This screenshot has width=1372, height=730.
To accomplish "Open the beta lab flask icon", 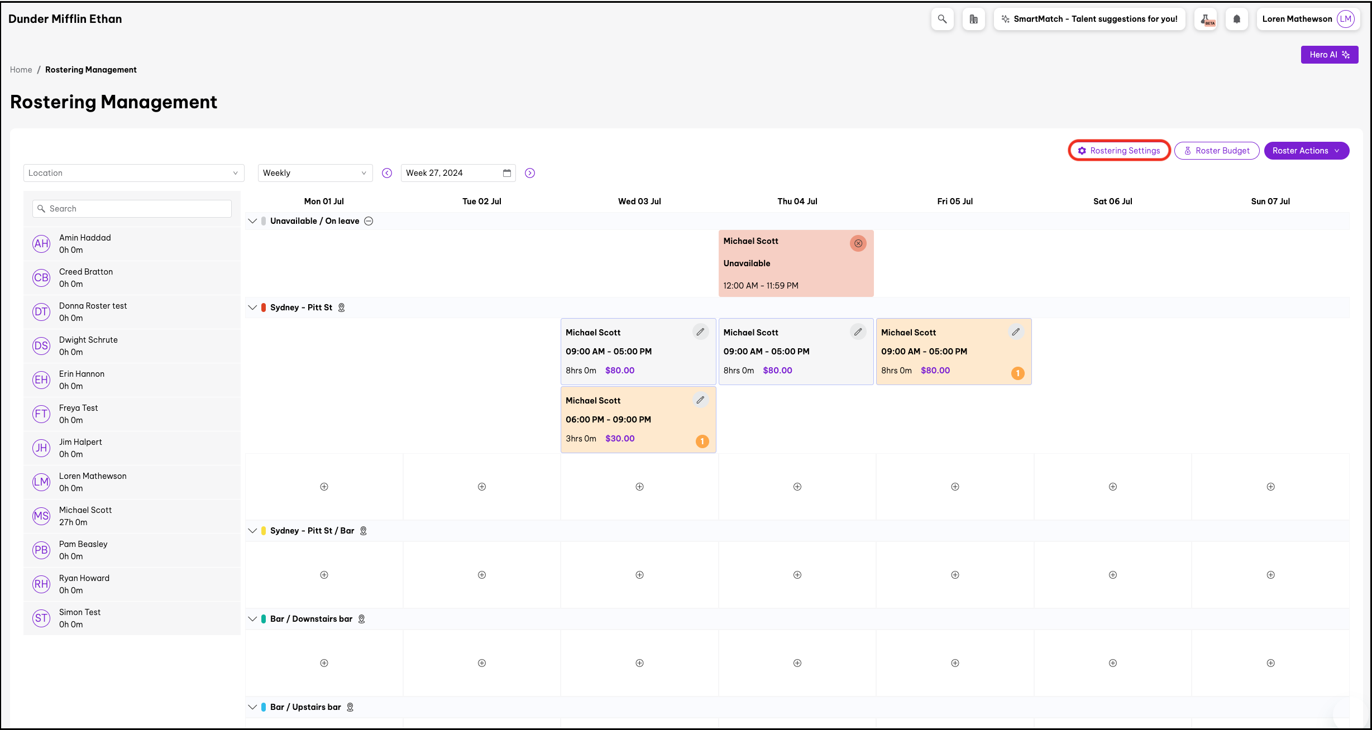I will (1206, 19).
